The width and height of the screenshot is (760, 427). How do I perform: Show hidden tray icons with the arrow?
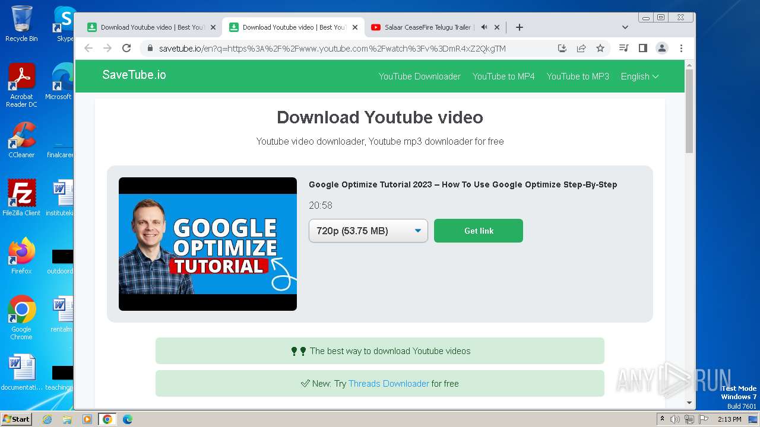(x=662, y=419)
